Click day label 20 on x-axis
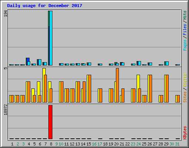Viewport: 189px width, 148px height. (116, 144)
